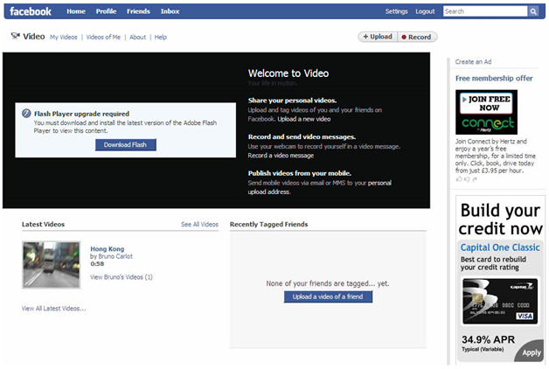The width and height of the screenshot is (549, 369).
Task: Click the Flash Player icon in upgrade notice
Action: point(26,113)
